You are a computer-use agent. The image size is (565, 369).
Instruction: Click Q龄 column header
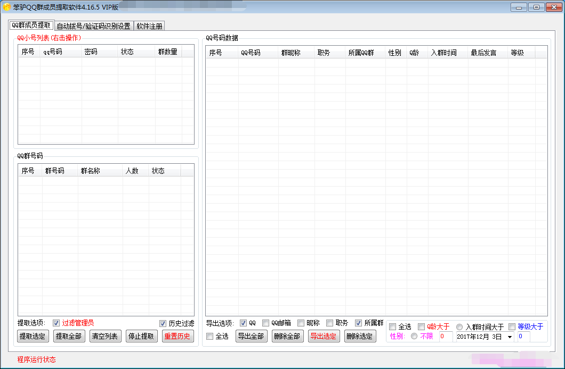(417, 53)
